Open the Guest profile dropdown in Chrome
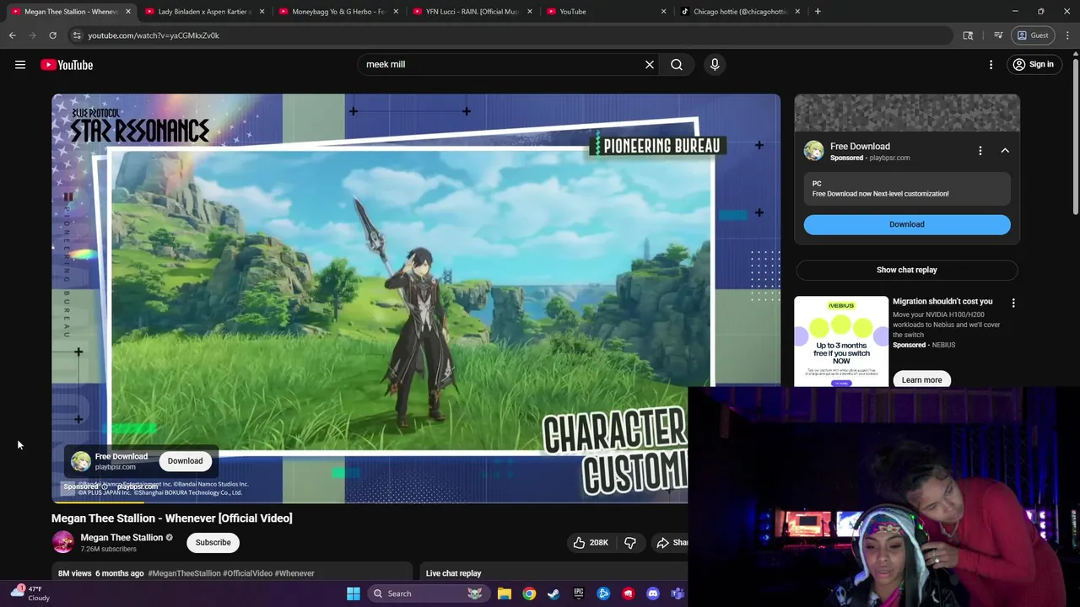Screen dimensions: 1080x607 click(1033, 35)
